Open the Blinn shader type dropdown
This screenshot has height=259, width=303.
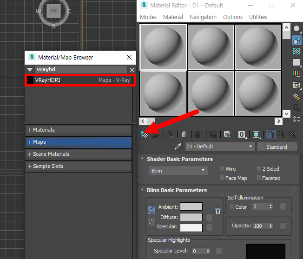coord(178,171)
